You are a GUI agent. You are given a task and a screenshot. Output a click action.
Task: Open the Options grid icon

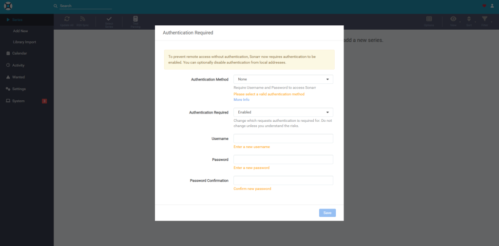click(429, 19)
